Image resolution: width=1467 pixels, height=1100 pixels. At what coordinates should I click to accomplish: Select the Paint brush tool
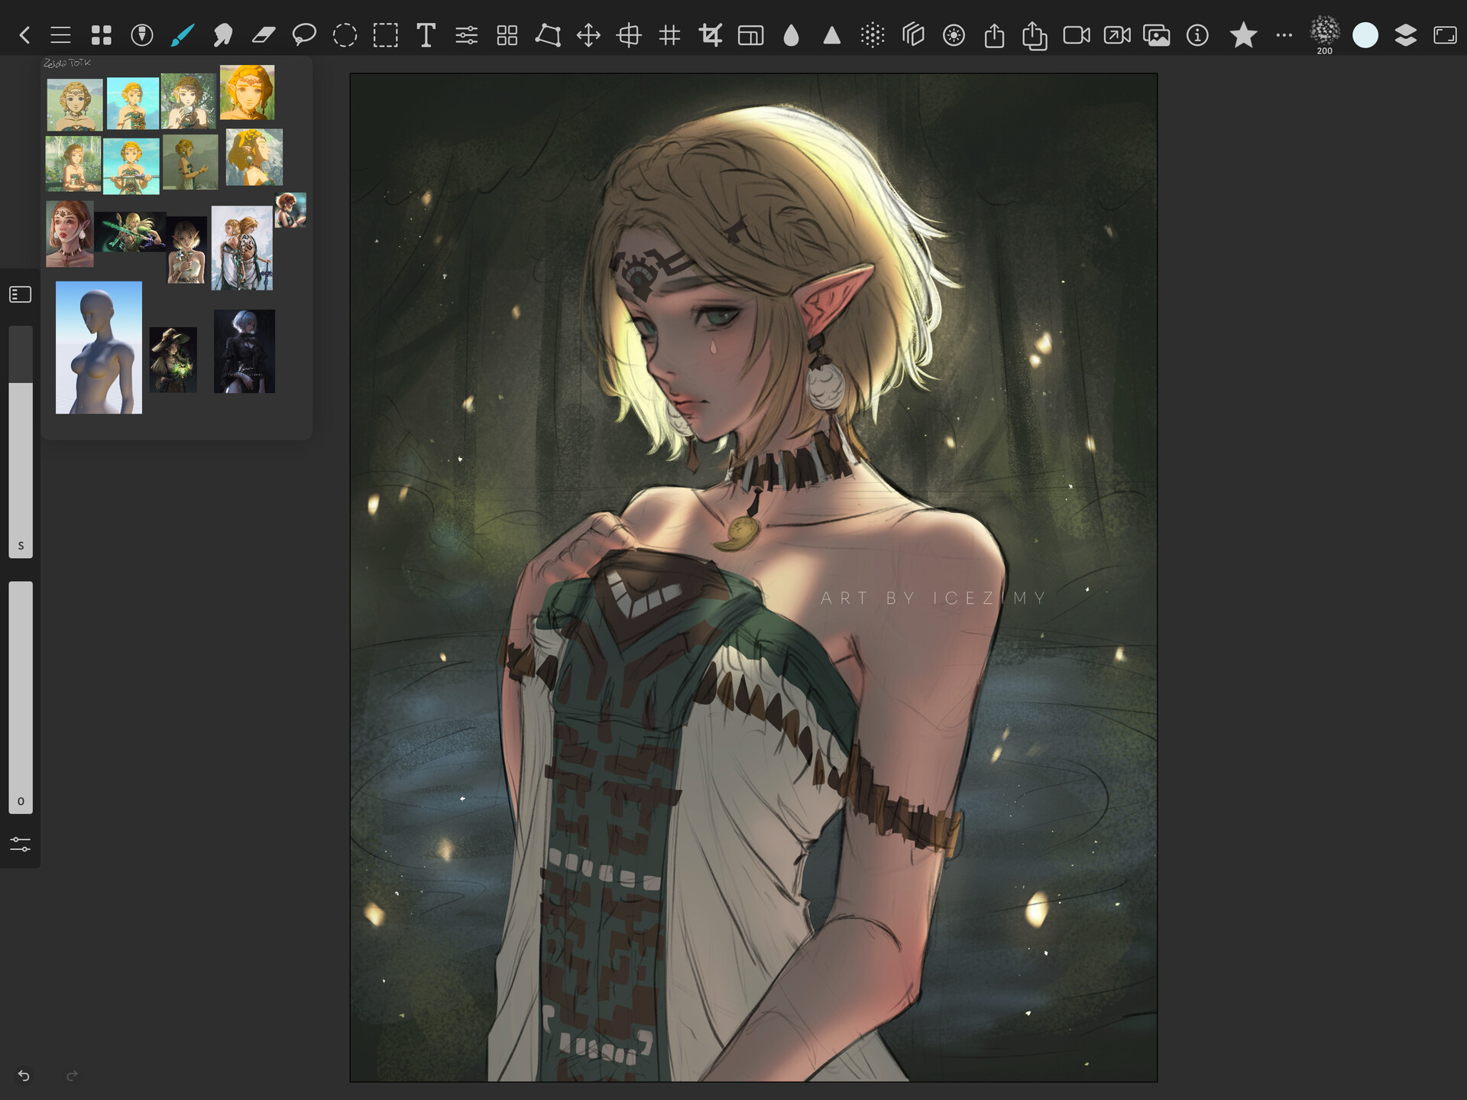coord(183,34)
